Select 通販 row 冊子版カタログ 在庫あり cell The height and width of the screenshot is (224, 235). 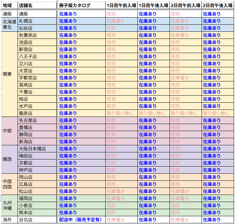point(82,14)
